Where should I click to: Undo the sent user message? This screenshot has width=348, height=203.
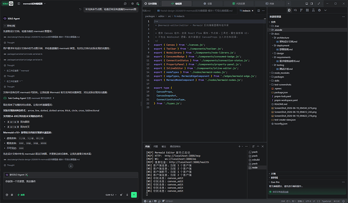[80, 9]
